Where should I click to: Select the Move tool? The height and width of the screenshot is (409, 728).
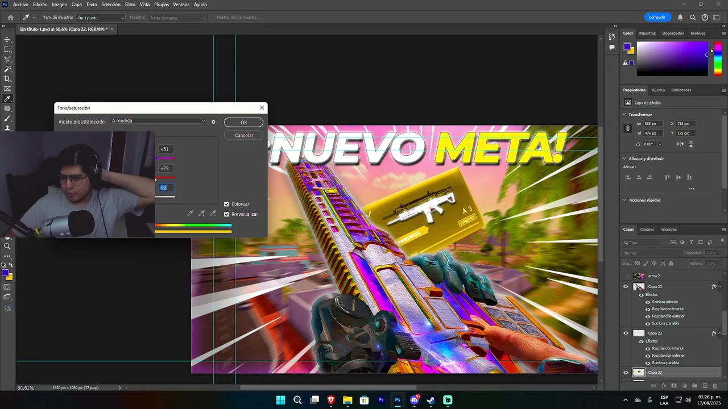7,40
